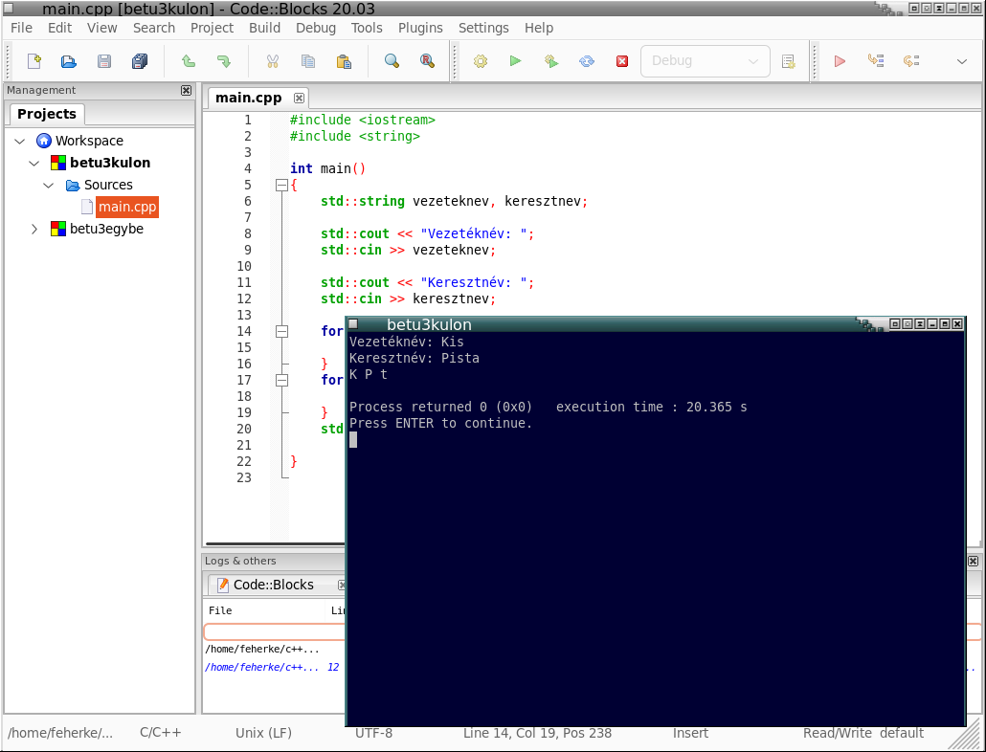Select the Workspace root item

[89, 141]
